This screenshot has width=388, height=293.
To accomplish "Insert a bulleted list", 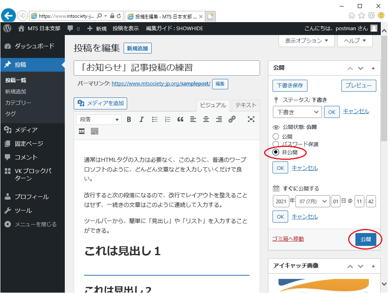I will tap(155, 119).
